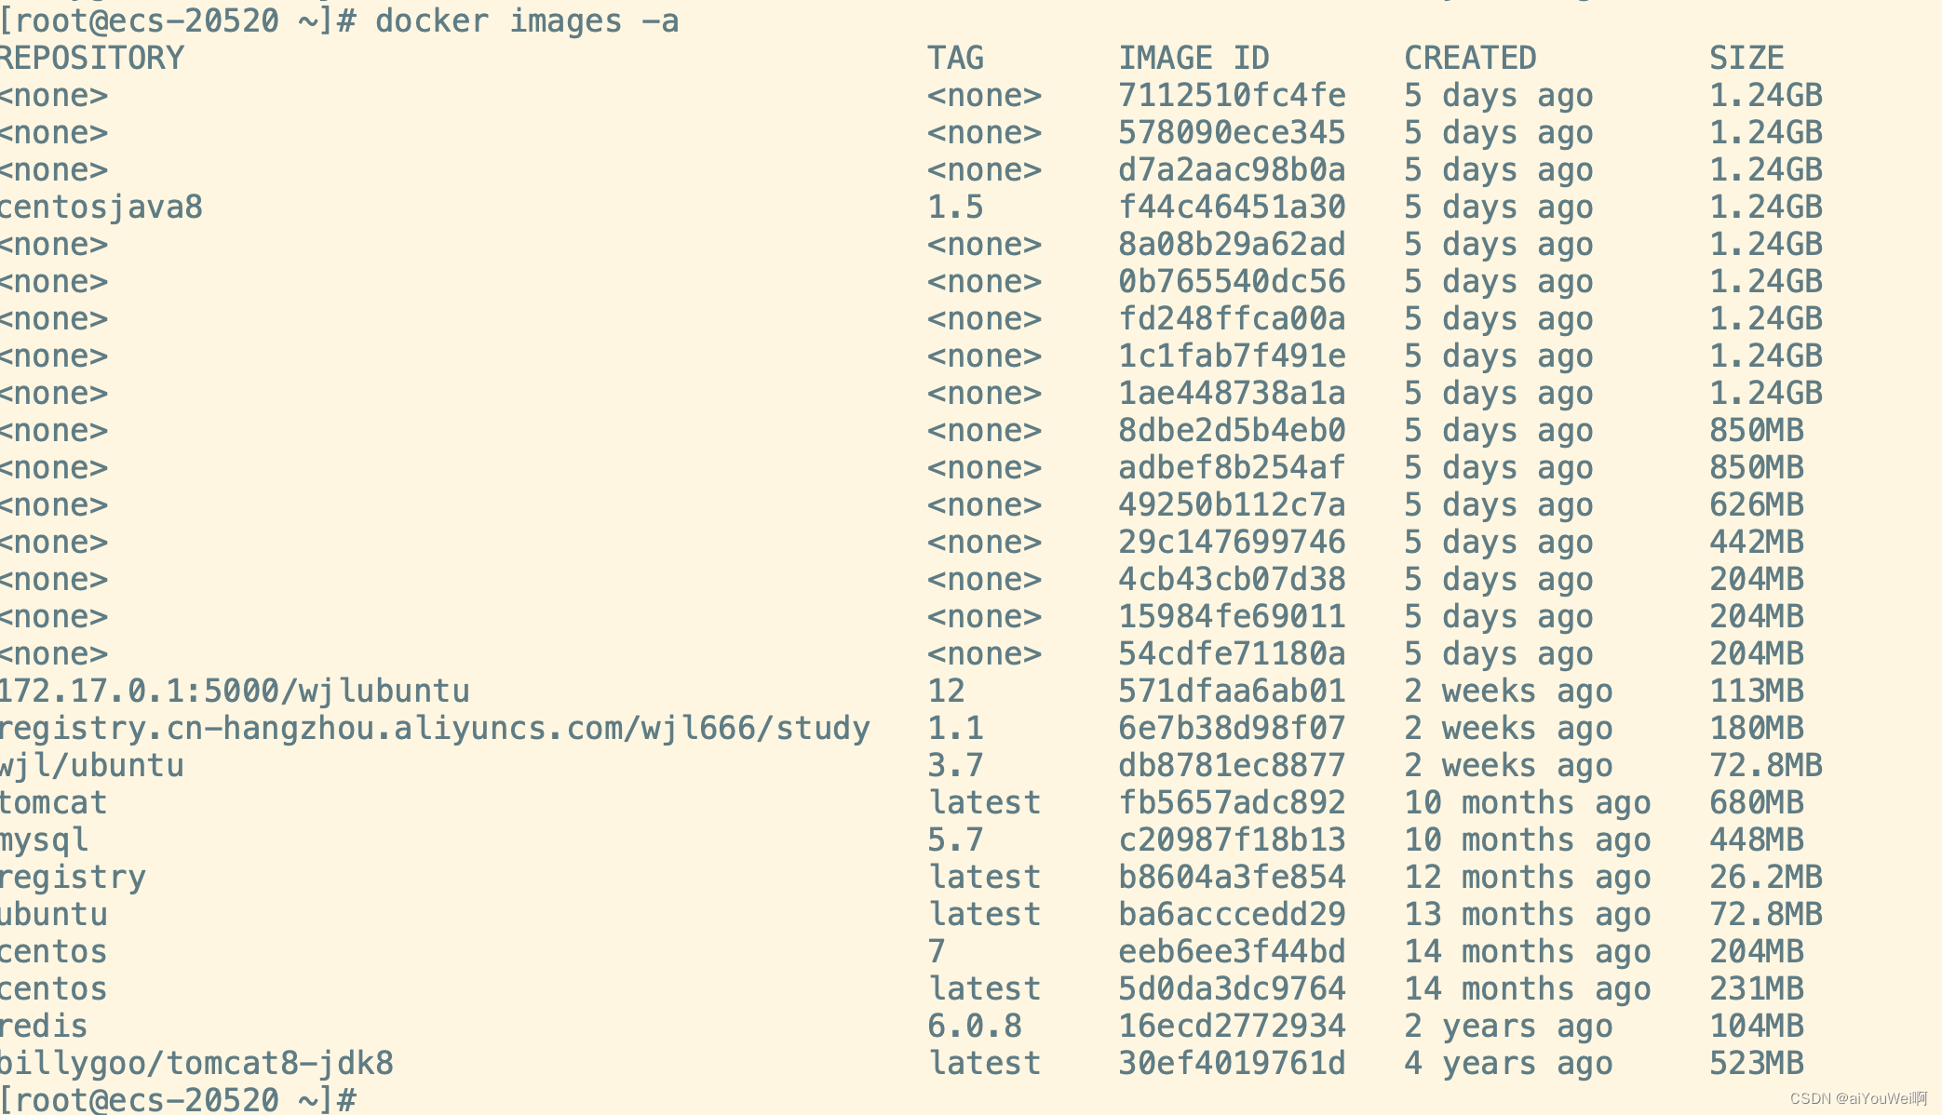The height and width of the screenshot is (1115, 1942).
Task: Click image ID 5d0da3dc9764
Action: (x=1232, y=988)
